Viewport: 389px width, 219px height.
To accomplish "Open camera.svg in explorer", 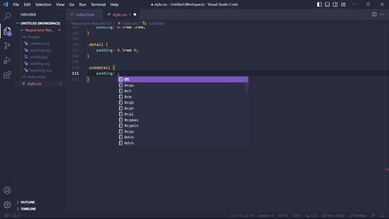I will [x=39, y=43].
